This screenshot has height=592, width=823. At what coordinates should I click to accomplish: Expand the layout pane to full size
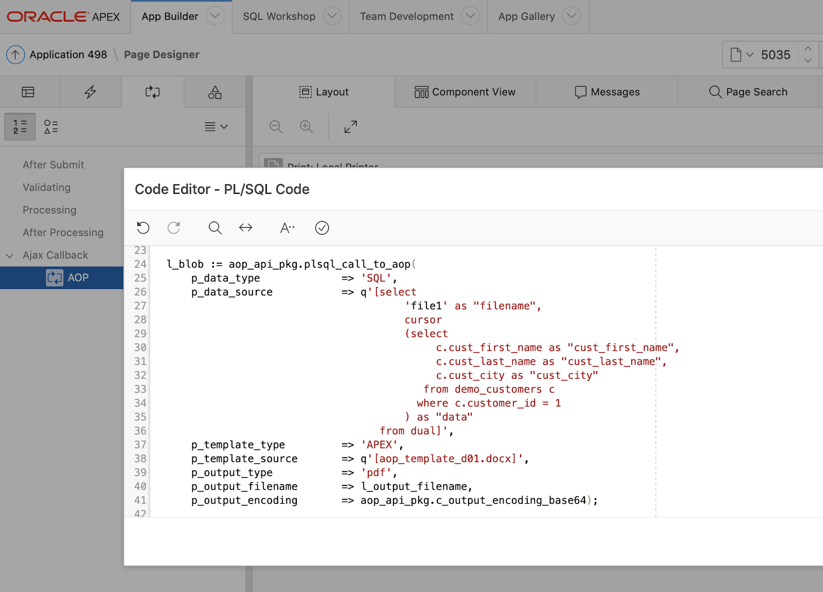coord(351,127)
